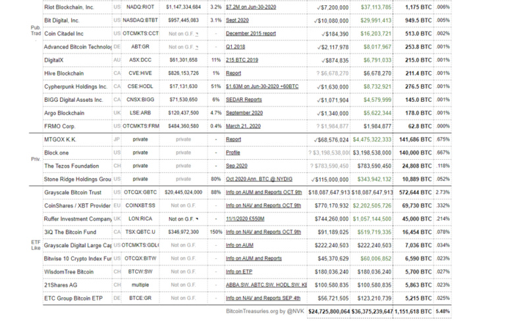Open the 215 BTC 2019 link
527x330 pixels.
click(x=242, y=60)
